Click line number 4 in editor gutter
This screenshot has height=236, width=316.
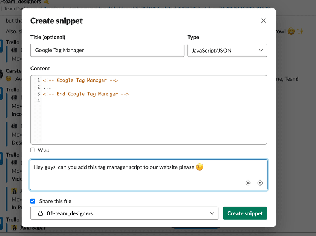tap(38, 101)
